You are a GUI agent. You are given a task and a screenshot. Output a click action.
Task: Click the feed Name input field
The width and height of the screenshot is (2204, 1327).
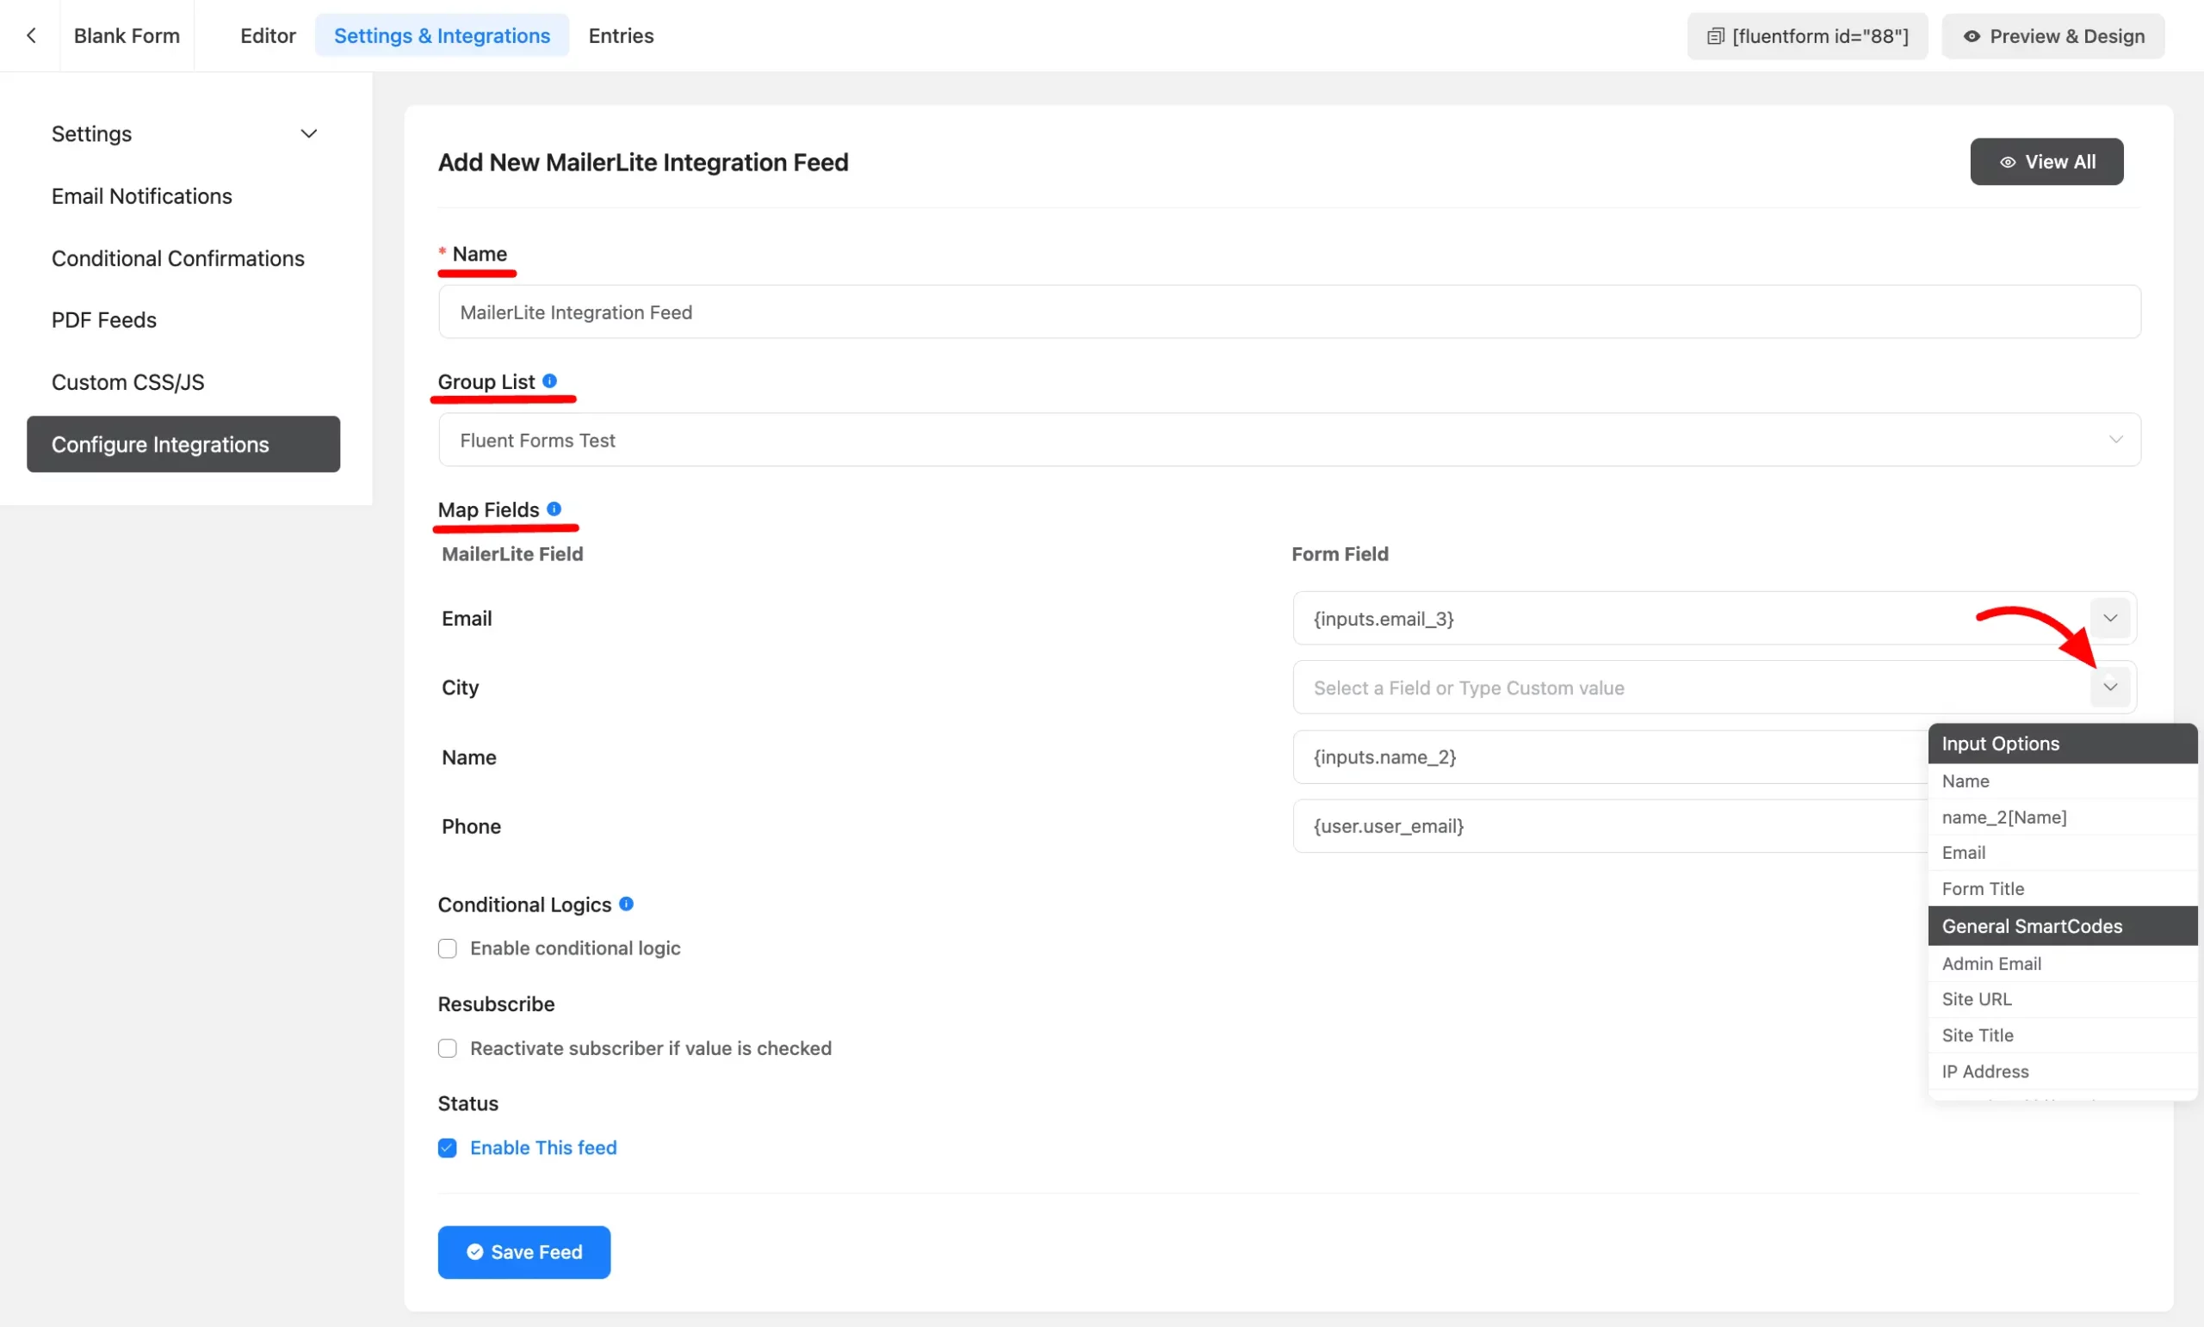1288,312
